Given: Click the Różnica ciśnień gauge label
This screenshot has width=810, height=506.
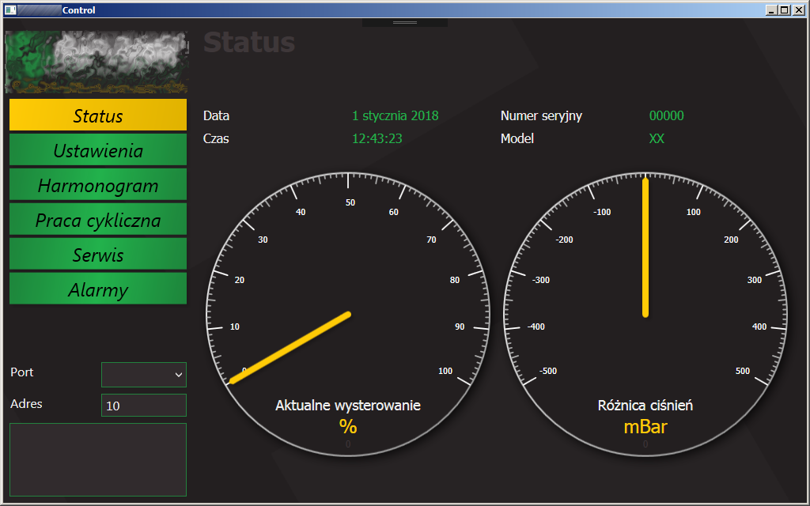Looking at the screenshot, I should click(645, 406).
